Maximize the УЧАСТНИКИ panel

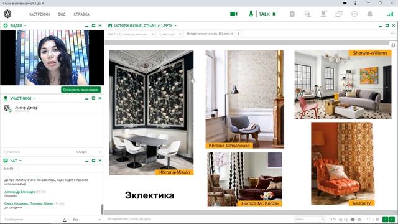[x=93, y=98]
